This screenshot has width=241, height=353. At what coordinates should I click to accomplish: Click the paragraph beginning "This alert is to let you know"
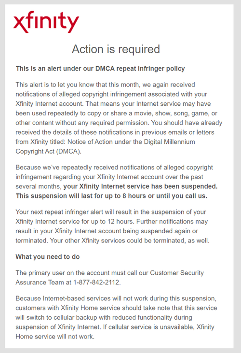pyautogui.click(x=119, y=118)
